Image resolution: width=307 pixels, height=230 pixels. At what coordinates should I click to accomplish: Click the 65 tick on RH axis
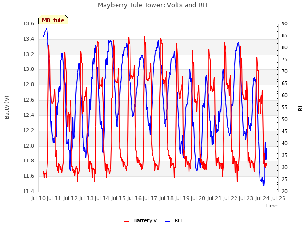(x=284, y=84)
